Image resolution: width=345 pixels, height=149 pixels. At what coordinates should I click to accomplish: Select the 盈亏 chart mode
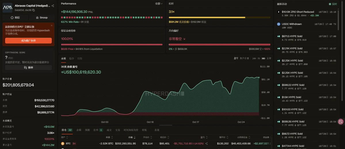(x=236, y=58)
